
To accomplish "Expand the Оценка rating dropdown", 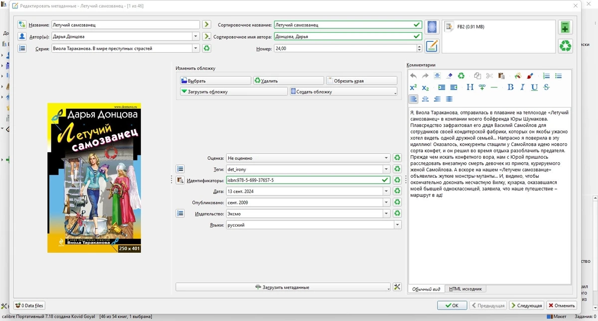I will (x=386, y=158).
